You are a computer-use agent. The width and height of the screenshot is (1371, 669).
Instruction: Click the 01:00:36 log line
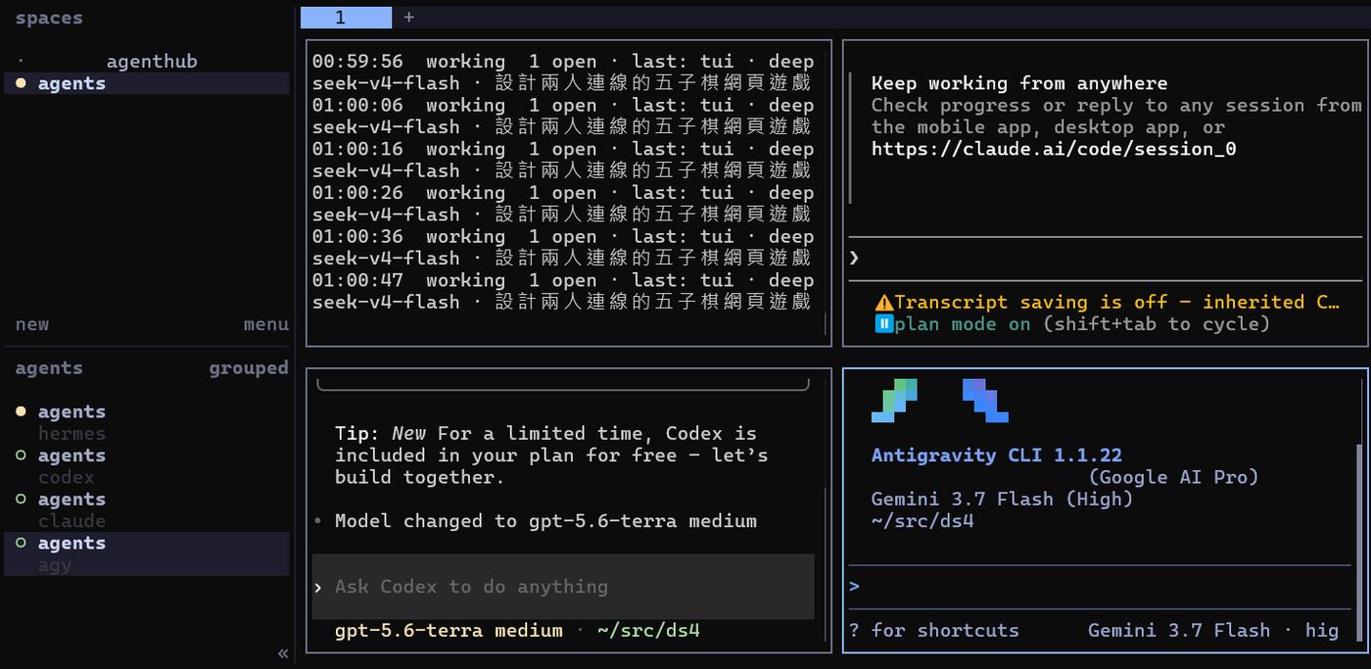(x=563, y=247)
